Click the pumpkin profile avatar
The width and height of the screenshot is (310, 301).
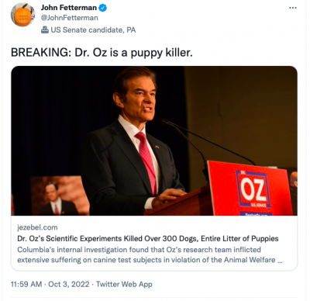pos(22,15)
